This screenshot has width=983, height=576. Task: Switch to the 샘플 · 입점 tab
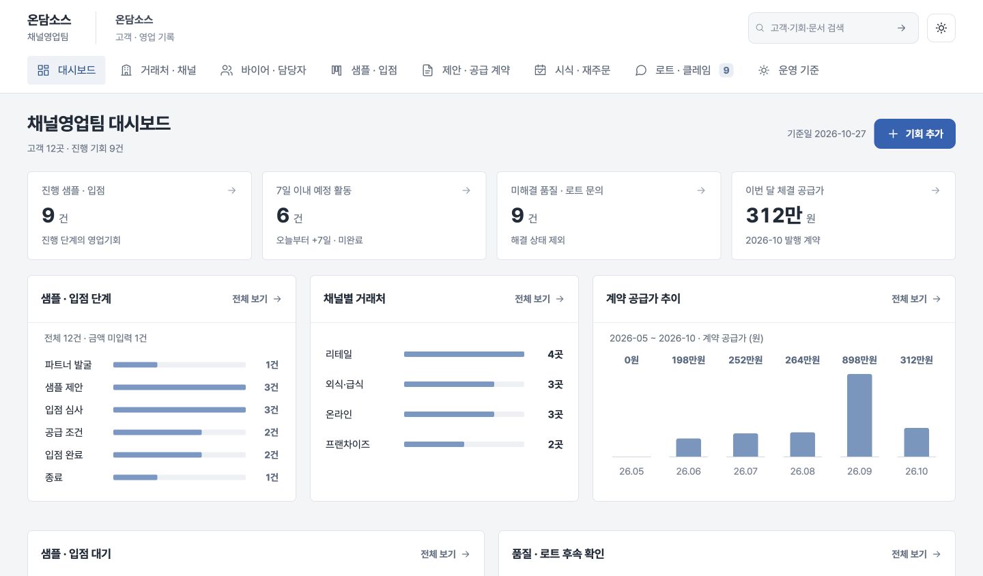click(364, 70)
